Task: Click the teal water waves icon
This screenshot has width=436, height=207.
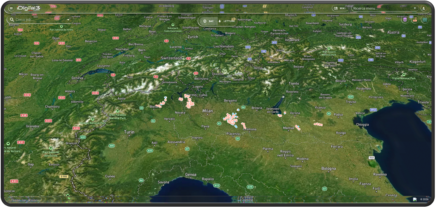Action: coord(425,20)
